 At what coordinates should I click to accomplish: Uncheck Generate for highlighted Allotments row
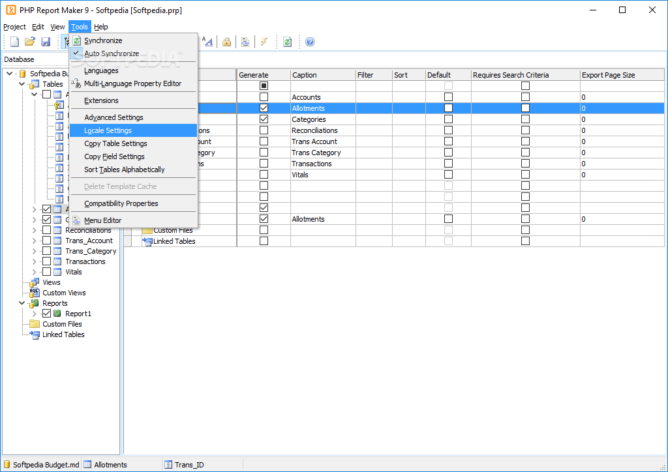coord(264,108)
